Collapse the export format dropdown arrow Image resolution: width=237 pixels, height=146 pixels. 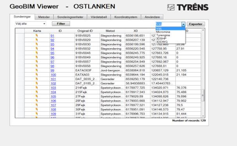pyautogui.click(x=183, y=24)
